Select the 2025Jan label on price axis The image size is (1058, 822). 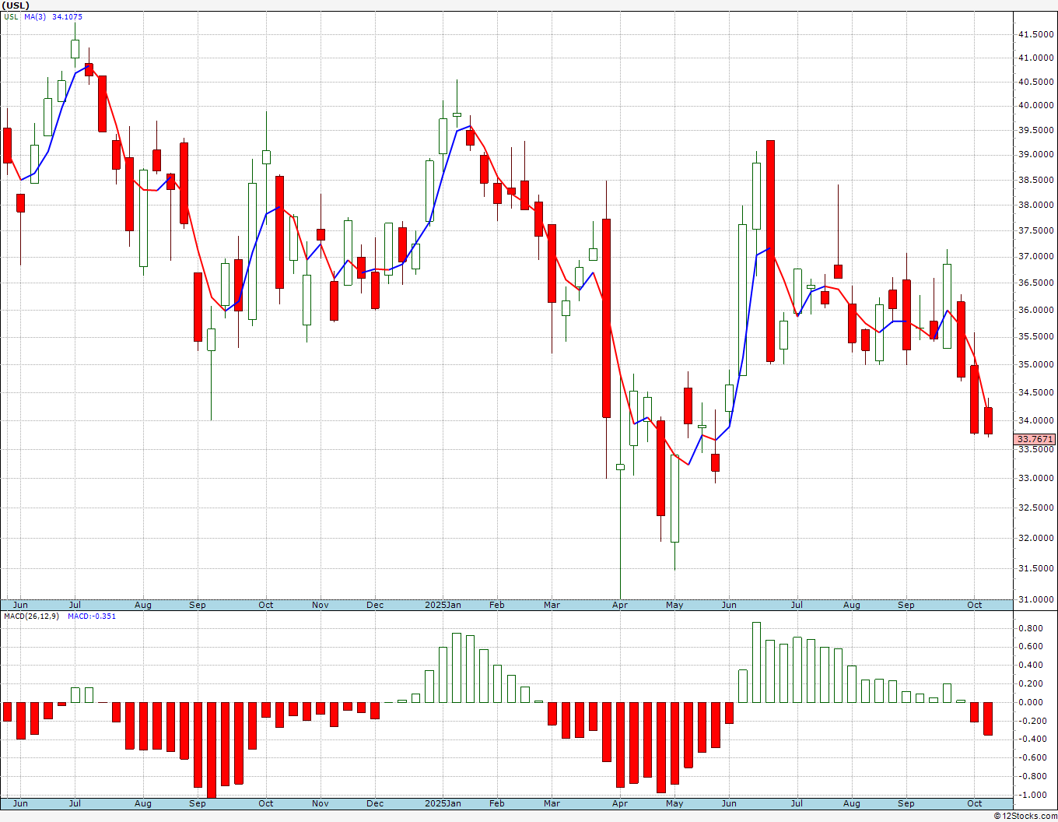443,605
